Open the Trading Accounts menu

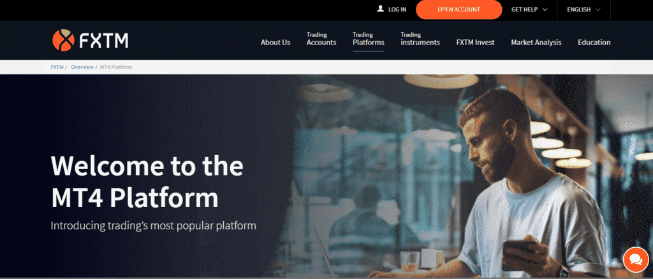coord(321,39)
